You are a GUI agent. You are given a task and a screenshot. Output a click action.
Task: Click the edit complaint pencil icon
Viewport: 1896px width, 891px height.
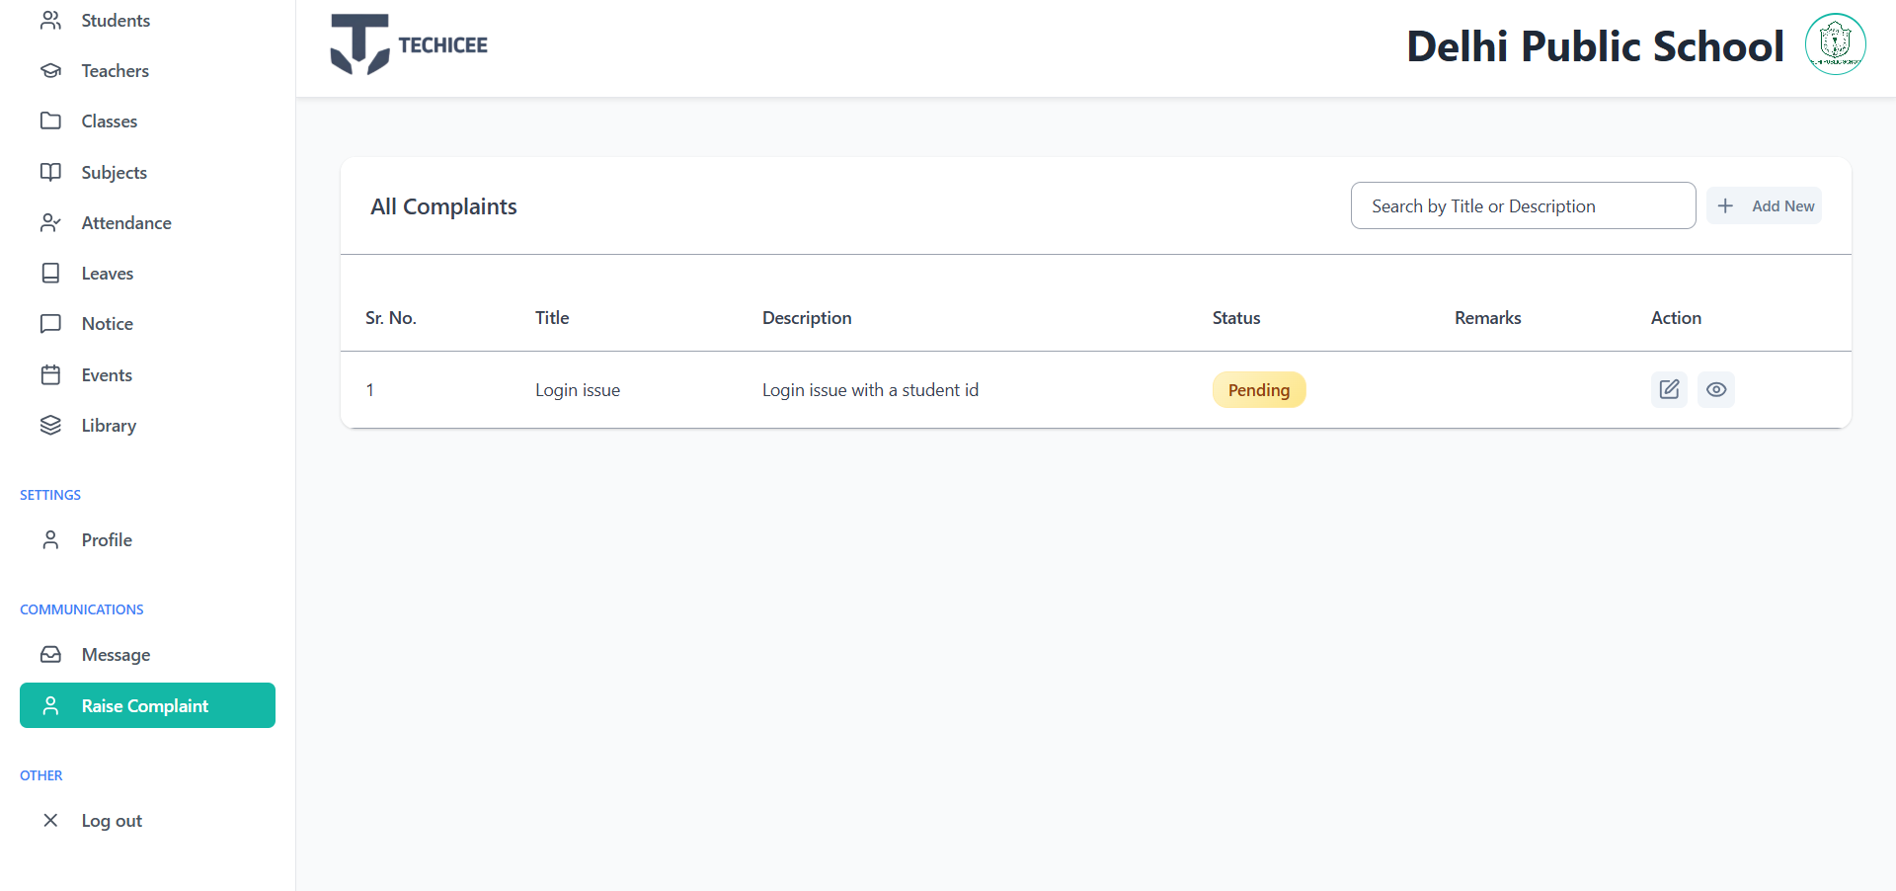click(x=1669, y=389)
